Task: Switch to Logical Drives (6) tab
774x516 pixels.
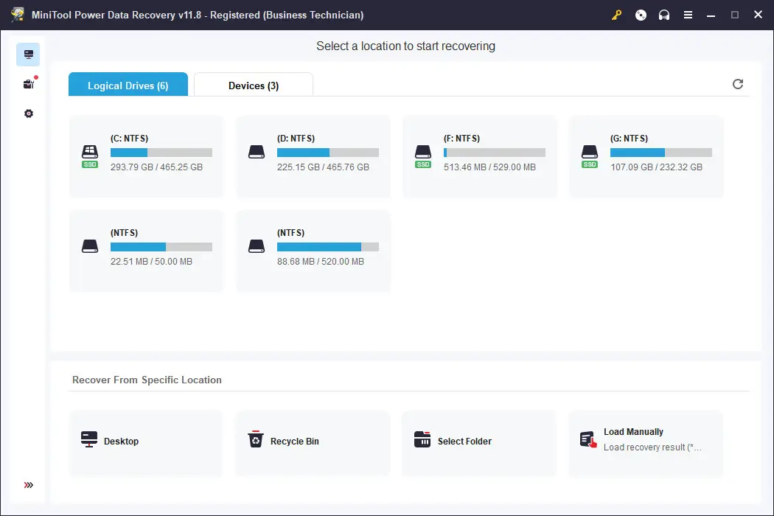Action: pyautogui.click(x=128, y=85)
